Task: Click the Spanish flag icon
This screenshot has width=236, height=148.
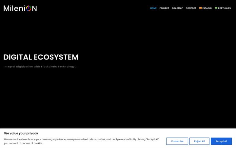Action: 201,8
